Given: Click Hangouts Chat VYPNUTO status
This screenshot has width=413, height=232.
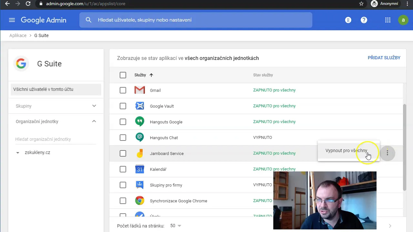Looking at the screenshot, I should pyautogui.click(x=263, y=138).
